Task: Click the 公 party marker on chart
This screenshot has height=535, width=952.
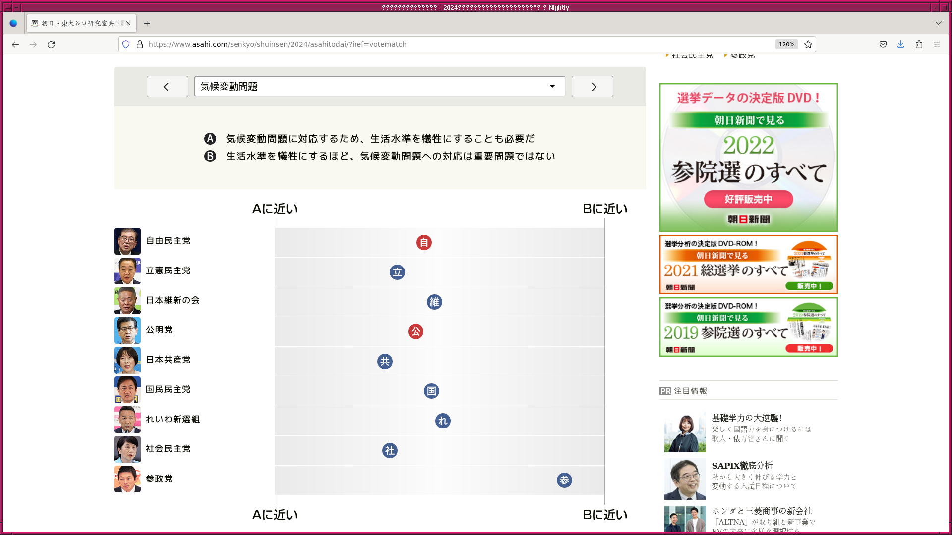Action: pyautogui.click(x=416, y=332)
